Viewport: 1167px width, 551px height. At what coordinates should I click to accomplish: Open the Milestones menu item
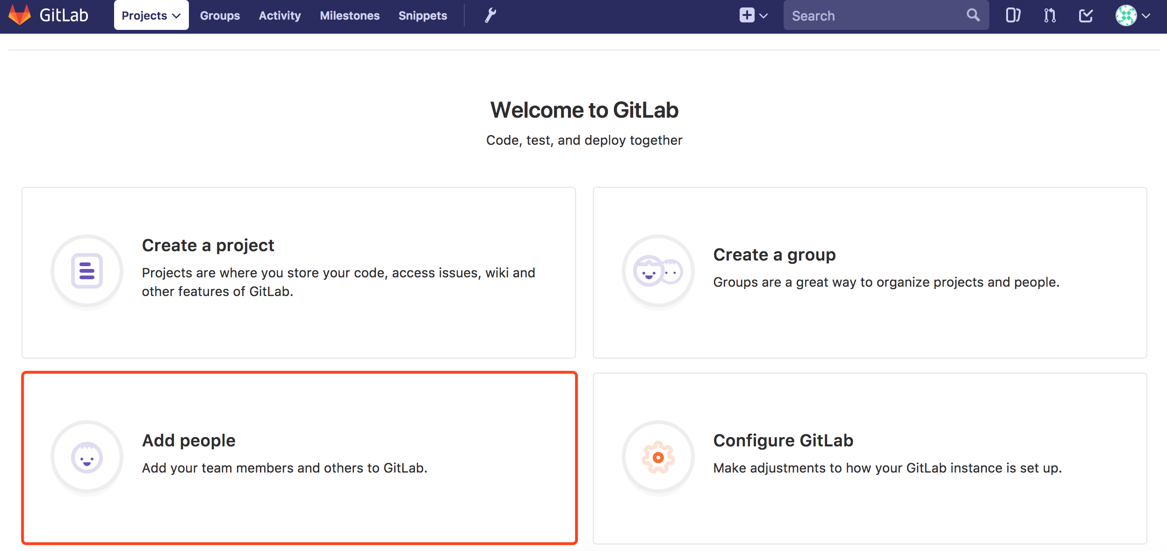click(350, 15)
